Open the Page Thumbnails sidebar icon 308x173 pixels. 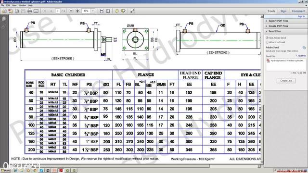(x=4, y=19)
